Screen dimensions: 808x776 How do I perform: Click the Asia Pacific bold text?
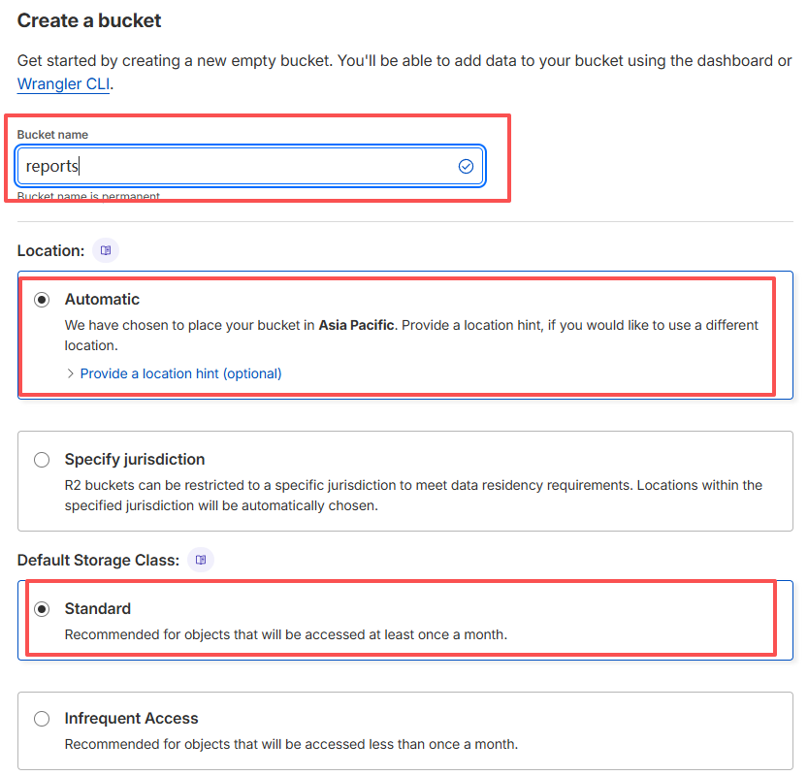357,325
